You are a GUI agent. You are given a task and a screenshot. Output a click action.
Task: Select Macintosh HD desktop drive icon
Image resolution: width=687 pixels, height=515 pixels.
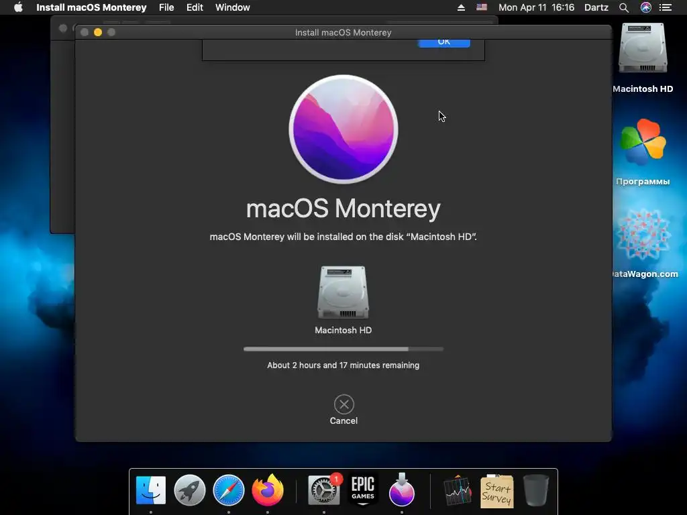(x=643, y=48)
